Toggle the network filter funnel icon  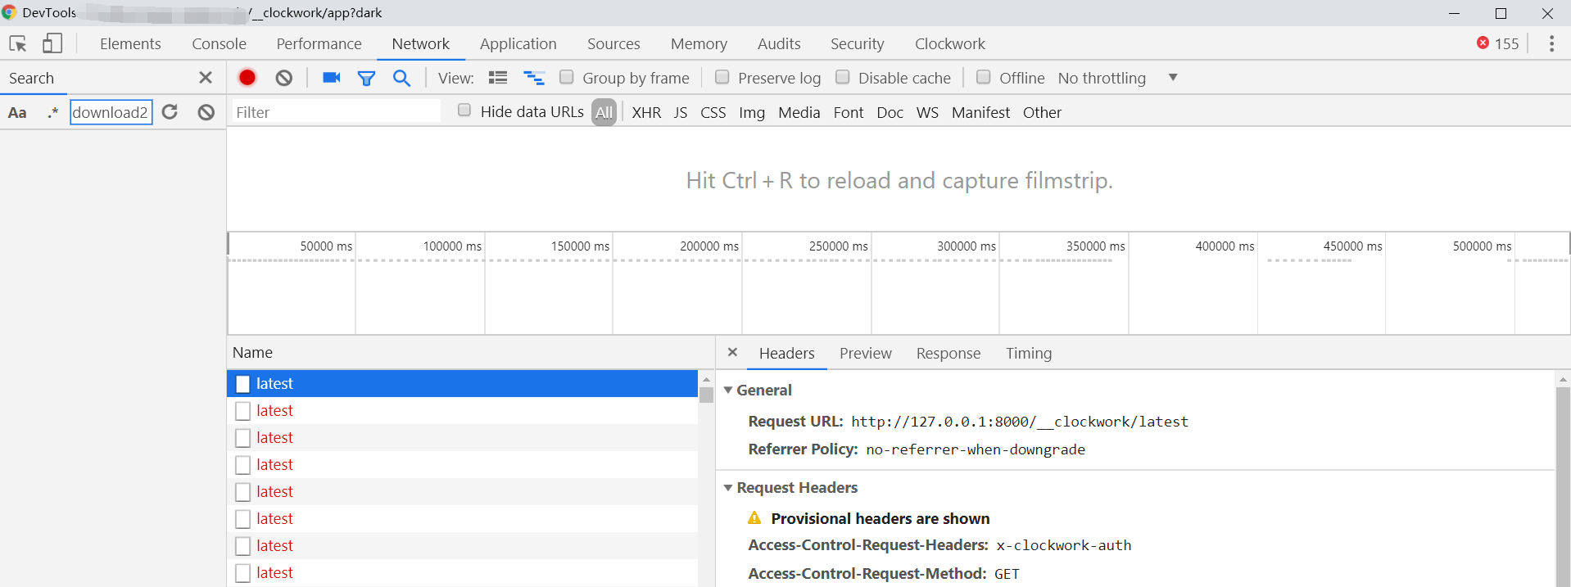coord(366,78)
